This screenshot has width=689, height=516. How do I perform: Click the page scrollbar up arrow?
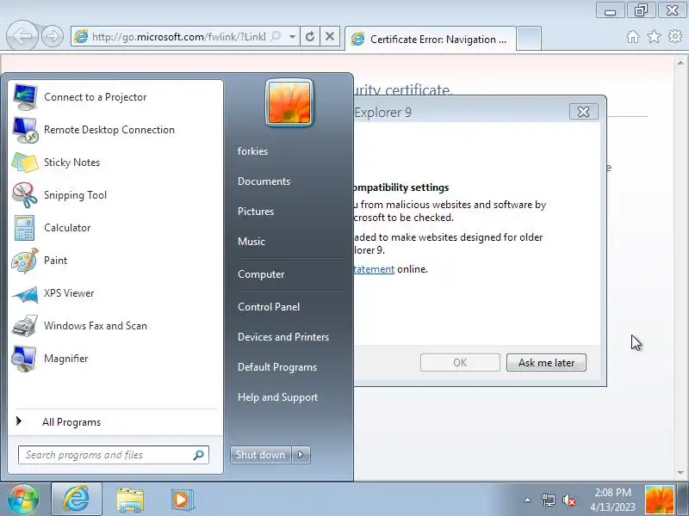click(x=680, y=63)
